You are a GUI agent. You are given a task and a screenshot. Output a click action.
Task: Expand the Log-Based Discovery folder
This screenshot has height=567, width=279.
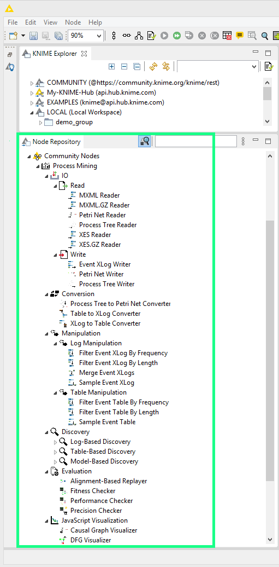(x=55, y=442)
